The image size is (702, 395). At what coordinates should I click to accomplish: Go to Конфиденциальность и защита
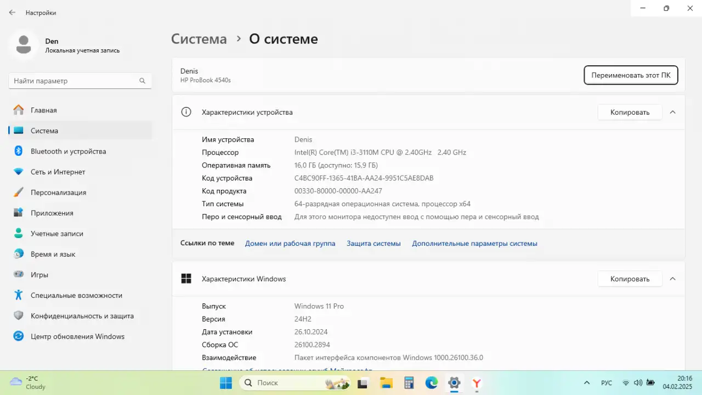[81, 316]
